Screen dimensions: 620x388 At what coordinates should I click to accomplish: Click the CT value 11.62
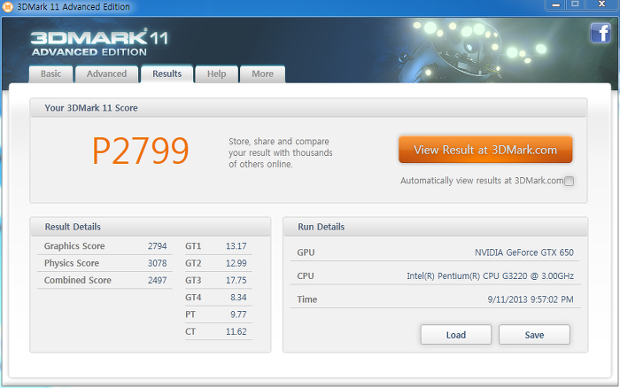(x=236, y=331)
